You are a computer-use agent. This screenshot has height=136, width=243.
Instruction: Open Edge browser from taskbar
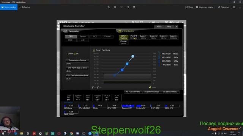click(x=16, y=133)
